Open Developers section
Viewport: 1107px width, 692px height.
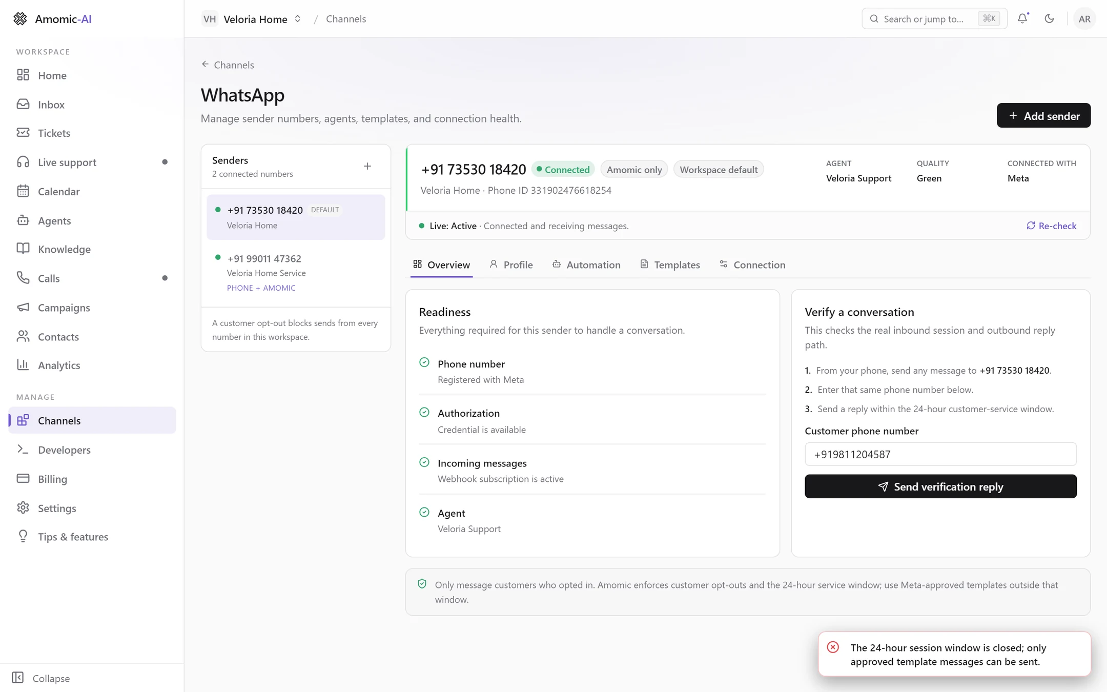coord(92,450)
